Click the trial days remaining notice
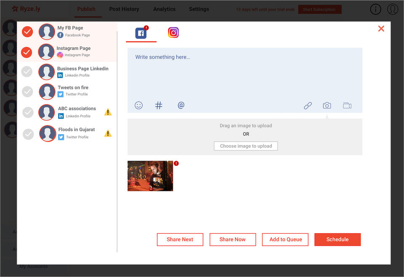 click(265, 9)
